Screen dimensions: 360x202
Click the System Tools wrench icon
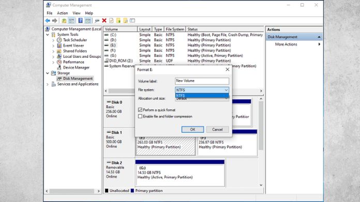(53, 35)
